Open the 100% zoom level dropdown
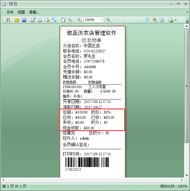This screenshot has width=190, height=191. tap(102, 20)
